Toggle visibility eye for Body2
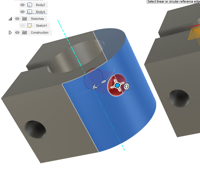The width and height of the screenshot is (200, 172). (22, 5)
